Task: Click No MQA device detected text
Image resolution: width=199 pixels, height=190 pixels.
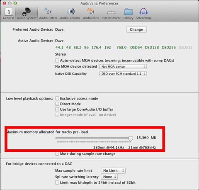Action: coord(76,66)
